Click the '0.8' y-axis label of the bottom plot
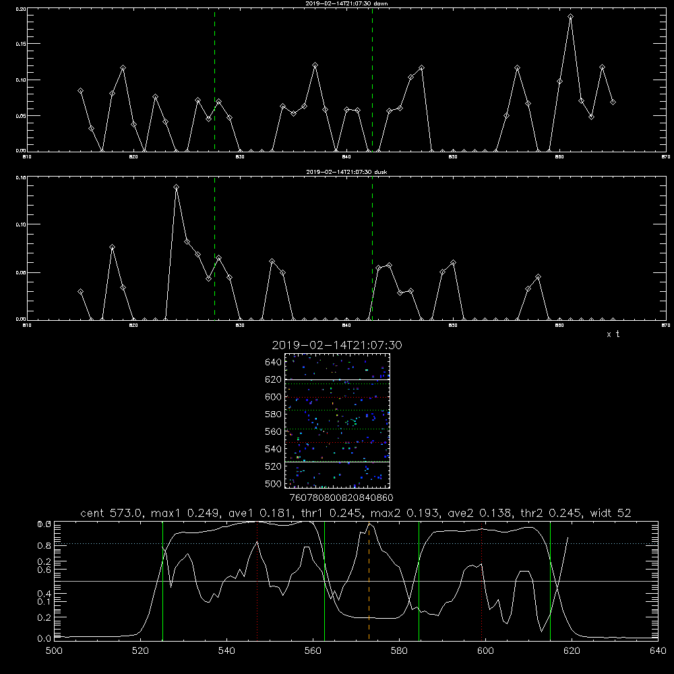The height and width of the screenshot is (674, 674). [44, 545]
